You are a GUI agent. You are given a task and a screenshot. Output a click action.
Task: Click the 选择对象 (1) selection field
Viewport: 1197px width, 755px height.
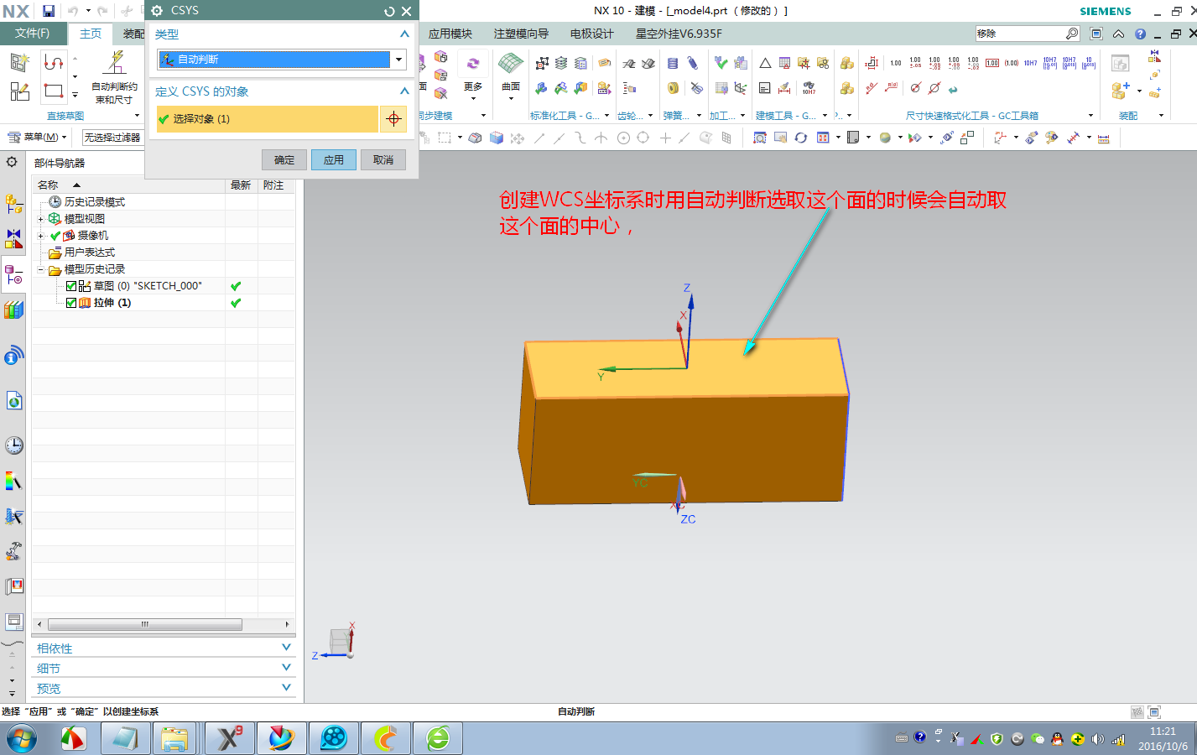(x=267, y=119)
